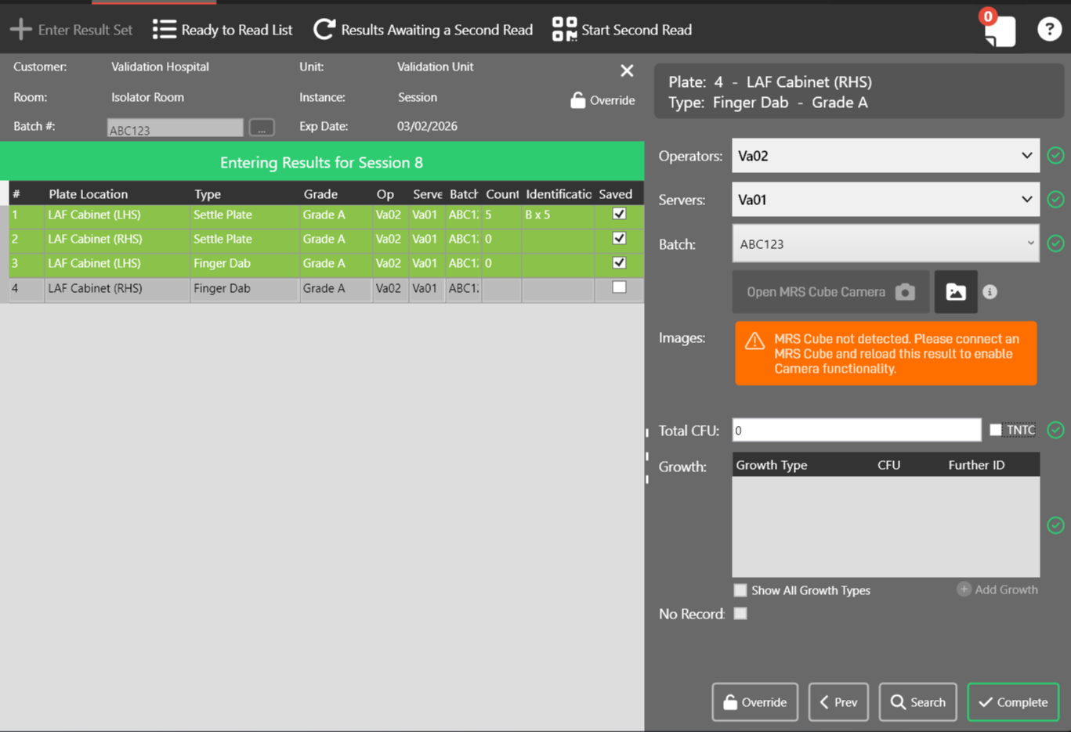Click the Total CFU input field
The width and height of the screenshot is (1071, 732).
coord(856,430)
